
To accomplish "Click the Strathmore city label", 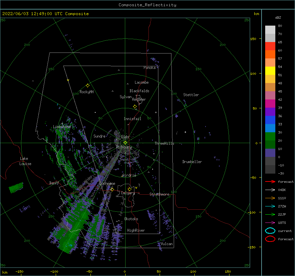I will click(x=159, y=194).
